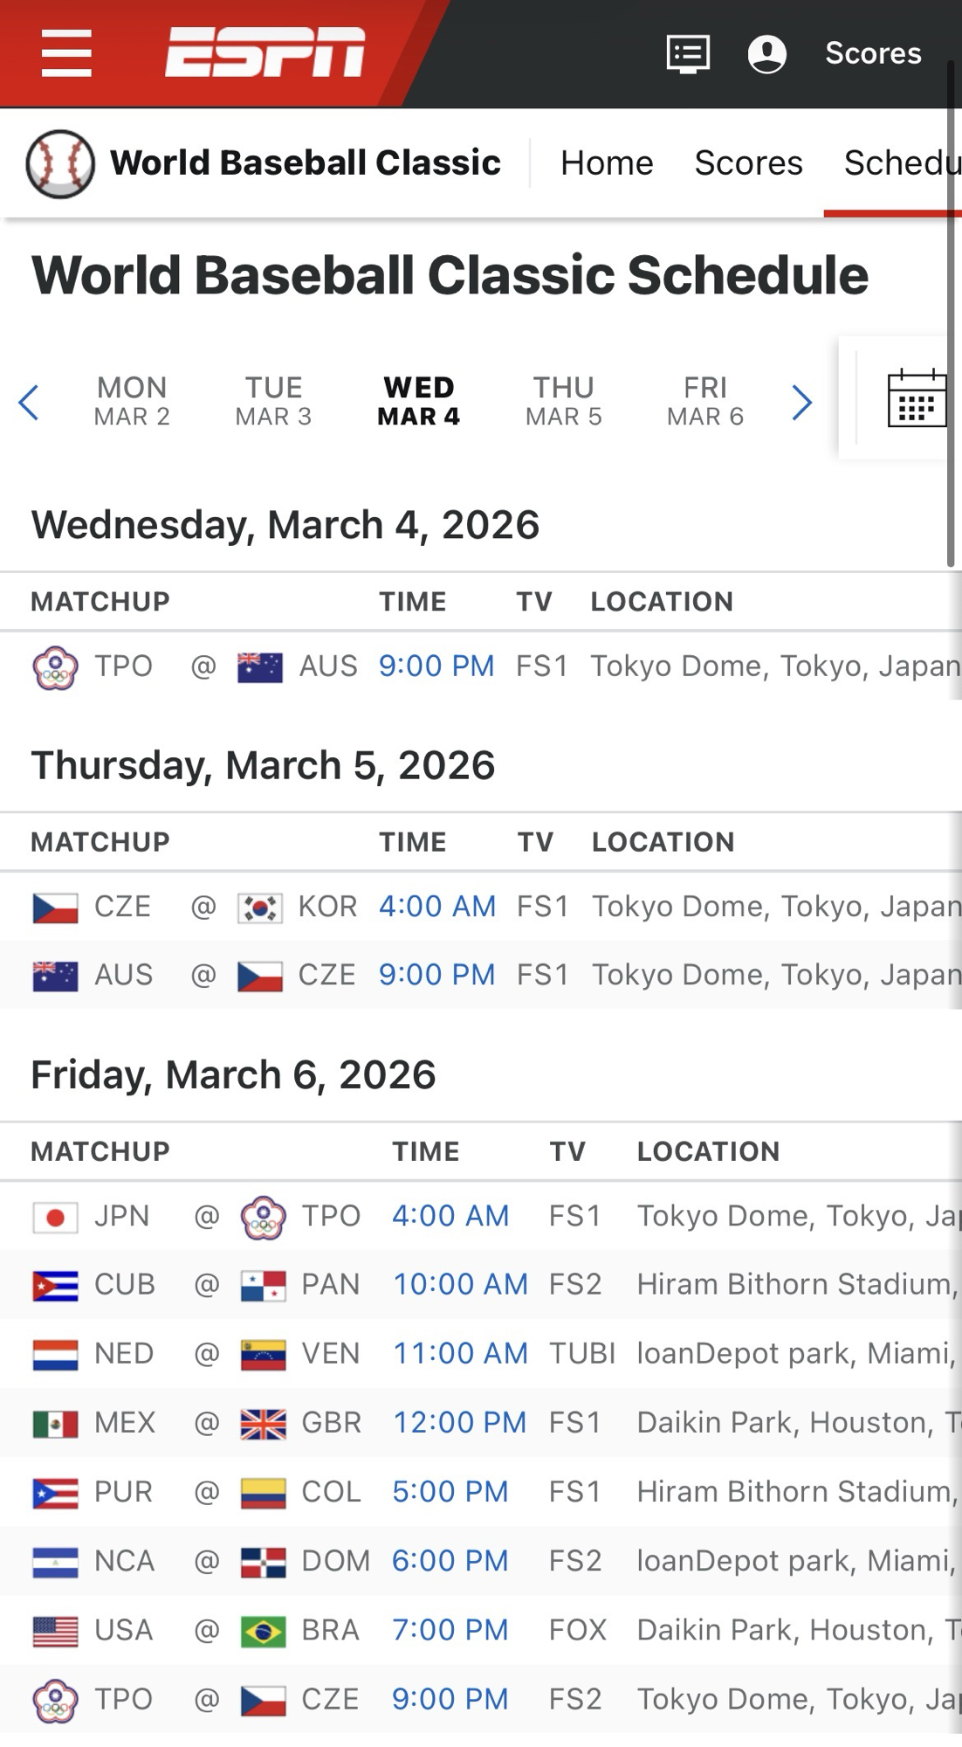Select MON MAR 2 date
Screen dimensions: 962x1747
[x=132, y=401]
